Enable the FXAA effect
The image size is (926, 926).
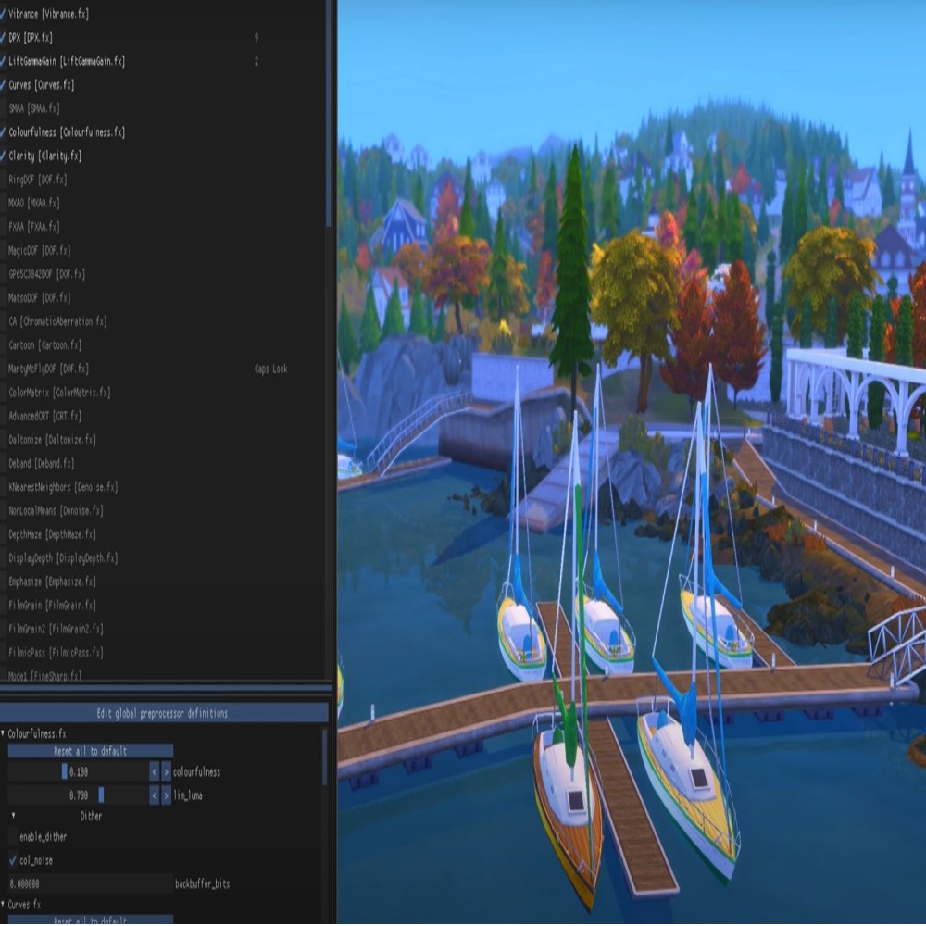coord(3,226)
